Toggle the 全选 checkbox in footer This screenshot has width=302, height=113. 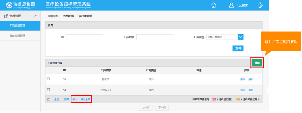click(49, 100)
